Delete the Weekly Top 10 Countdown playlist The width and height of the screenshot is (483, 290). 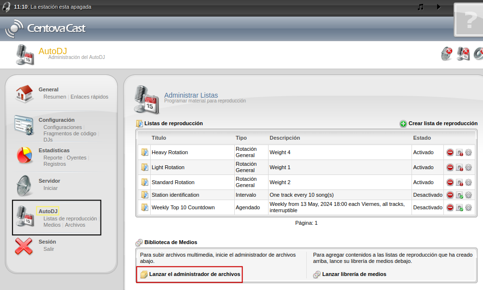click(x=450, y=208)
